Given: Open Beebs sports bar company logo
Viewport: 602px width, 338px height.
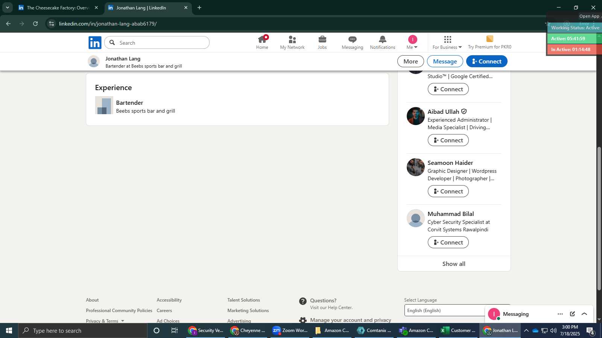Looking at the screenshot, I should click(x=104, y=105).
